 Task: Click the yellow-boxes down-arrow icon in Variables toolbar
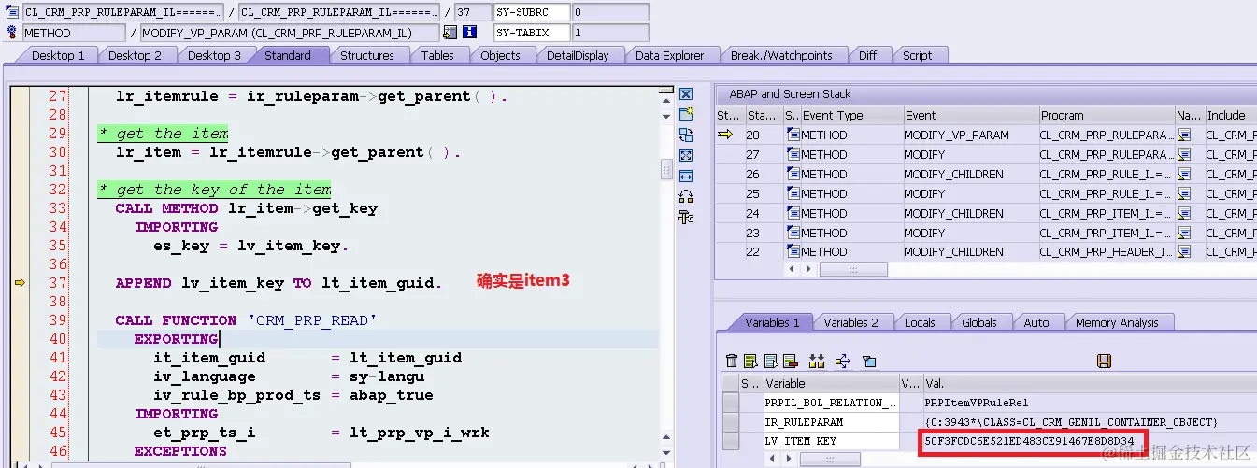click(x=816, y=361)
